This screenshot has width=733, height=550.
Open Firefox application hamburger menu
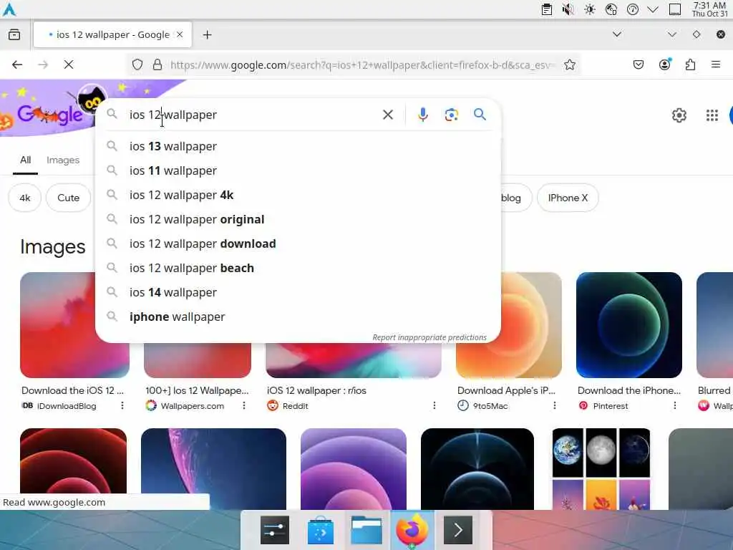[x=716, y=64]
